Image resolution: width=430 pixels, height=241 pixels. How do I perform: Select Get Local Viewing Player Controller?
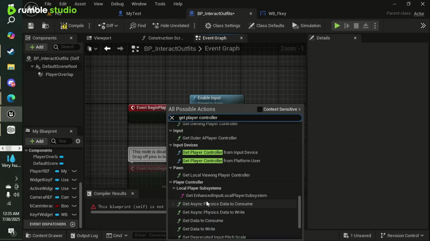(216, 175)
